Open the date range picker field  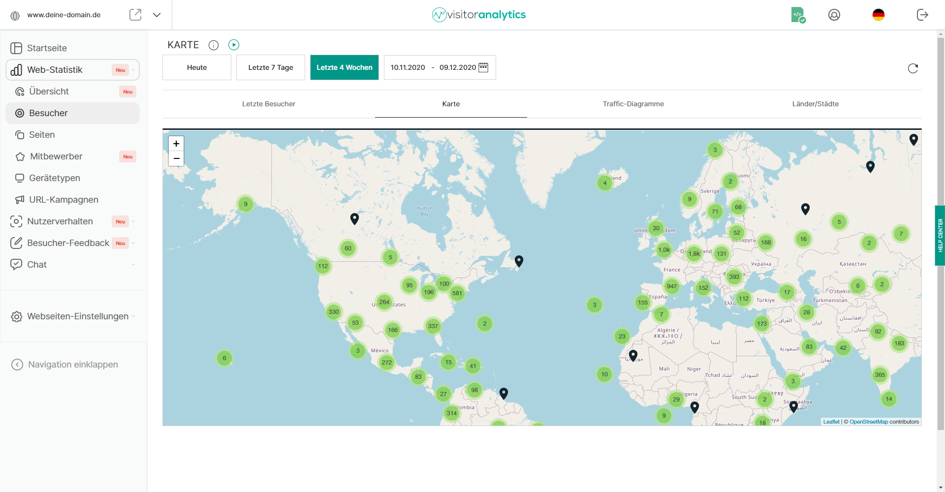tap(439, 67)
